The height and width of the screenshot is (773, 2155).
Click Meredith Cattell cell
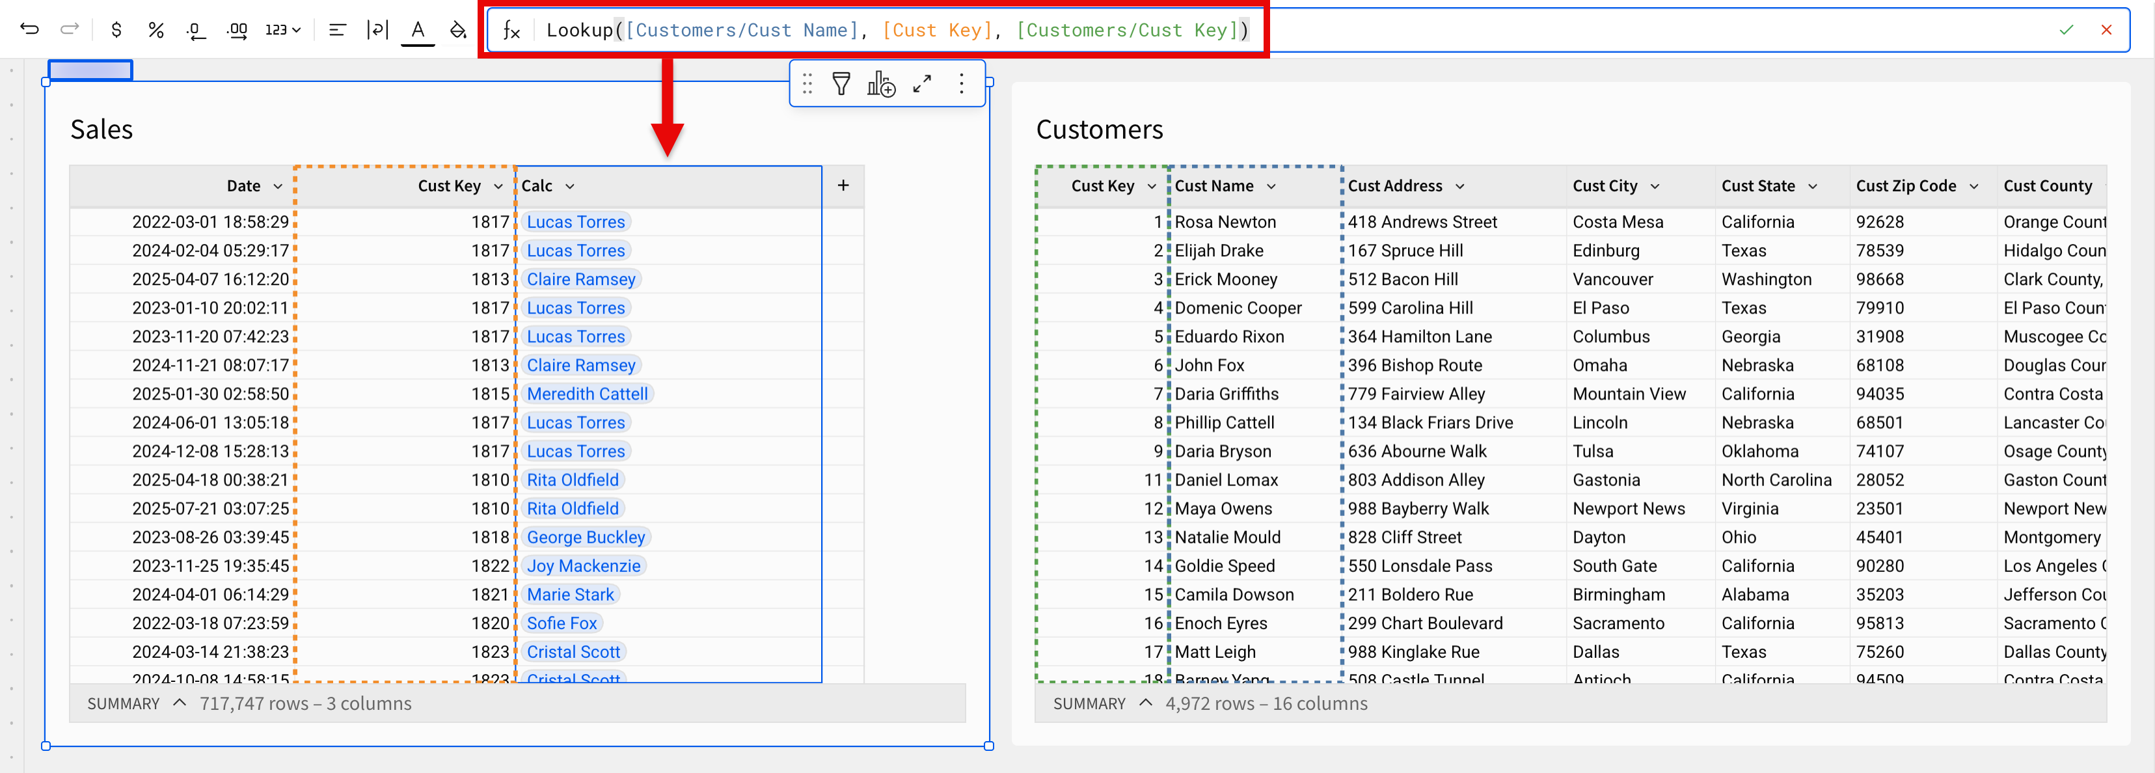[x=588, y=394]
